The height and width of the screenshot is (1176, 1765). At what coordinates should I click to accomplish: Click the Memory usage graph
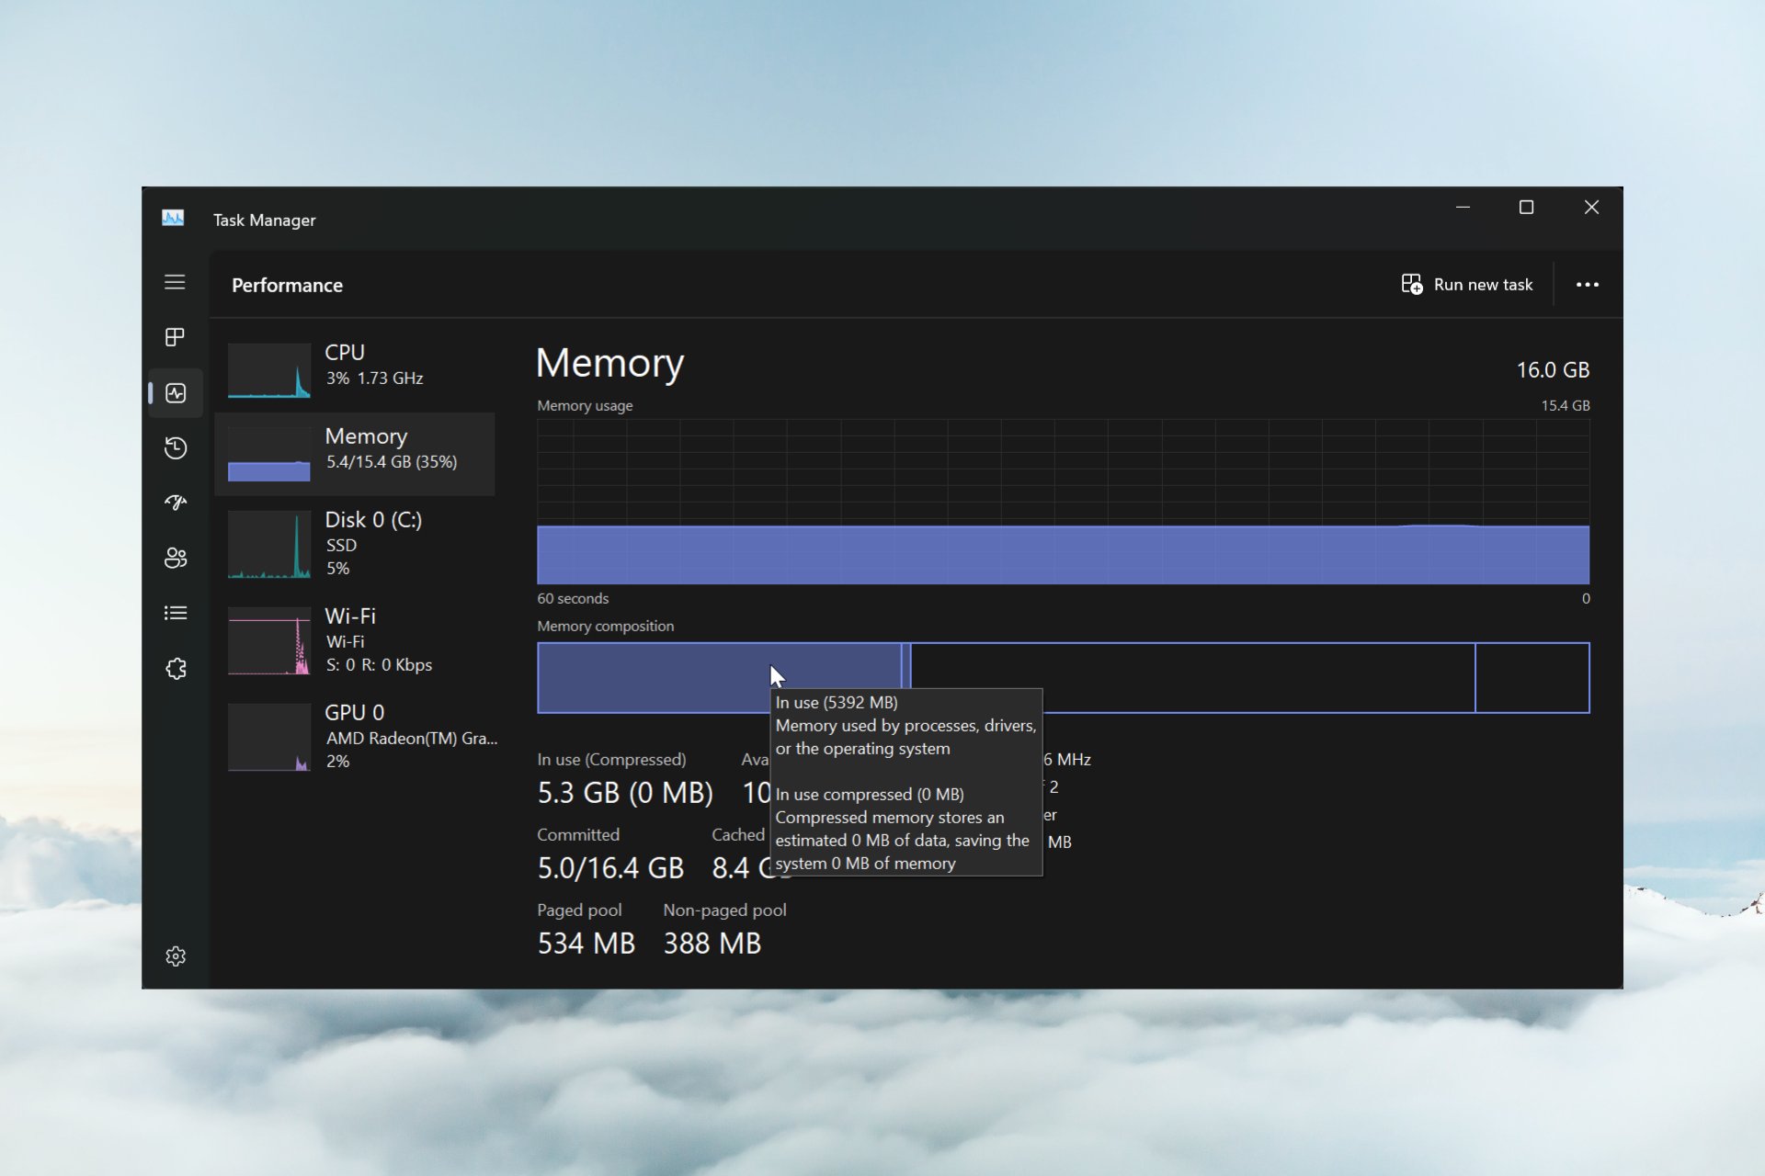click(x=1063, y=502)
